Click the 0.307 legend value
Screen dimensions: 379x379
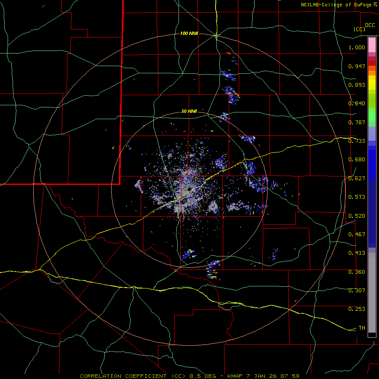coord(357,291)
